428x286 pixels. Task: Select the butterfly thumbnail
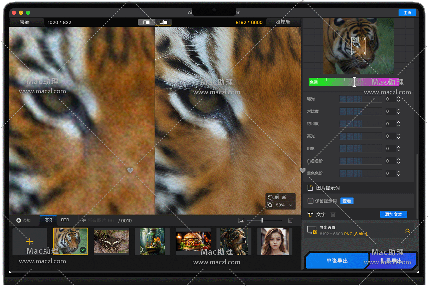pyautogui.click(x=112, y=241)
